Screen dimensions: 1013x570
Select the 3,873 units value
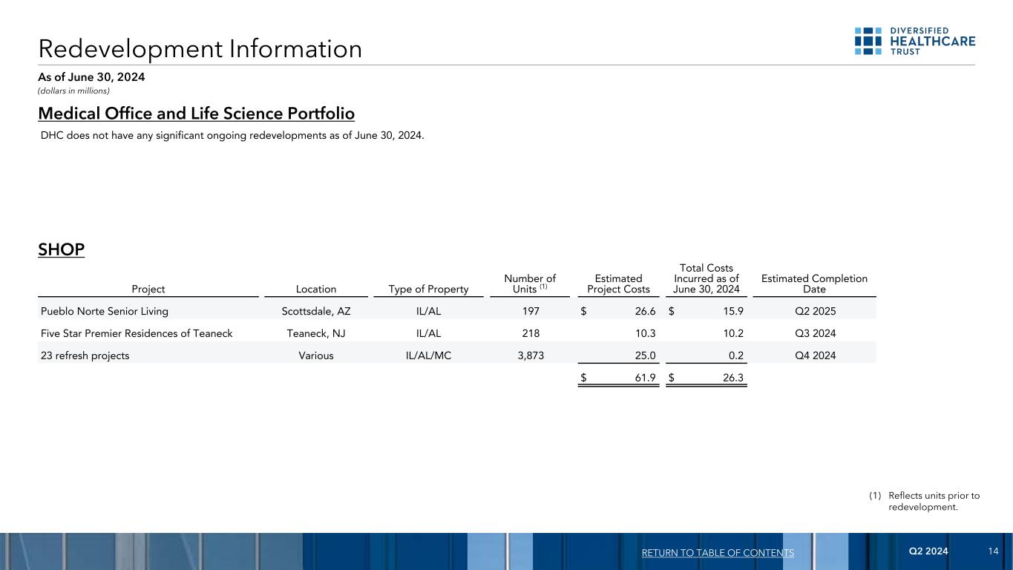[x=530, y=356]
